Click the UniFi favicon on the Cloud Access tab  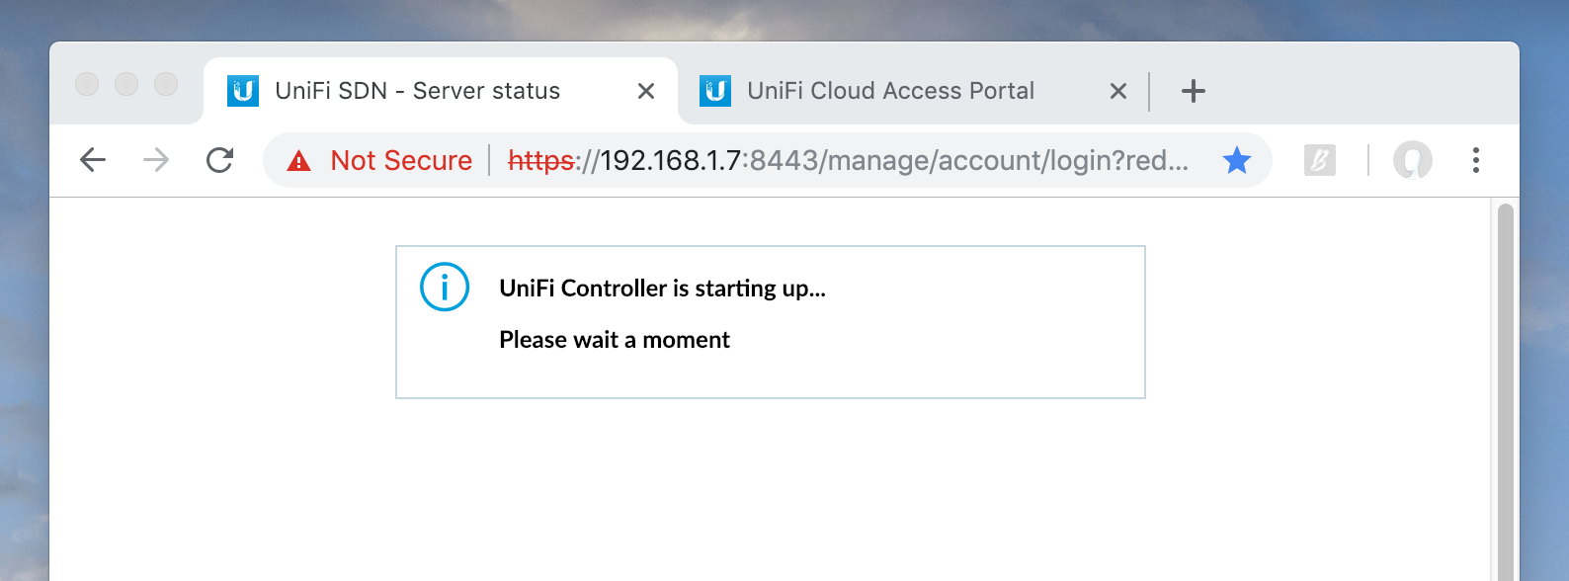click(x=715, y=91)
